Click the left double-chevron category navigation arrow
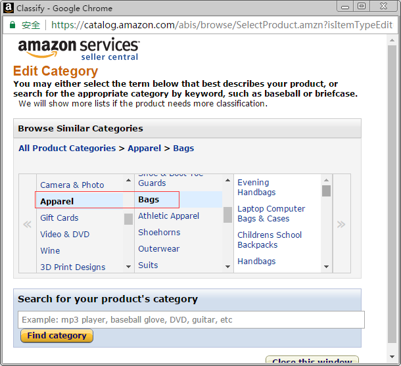This screenshot has height=366, width=401. coord(27,224)
